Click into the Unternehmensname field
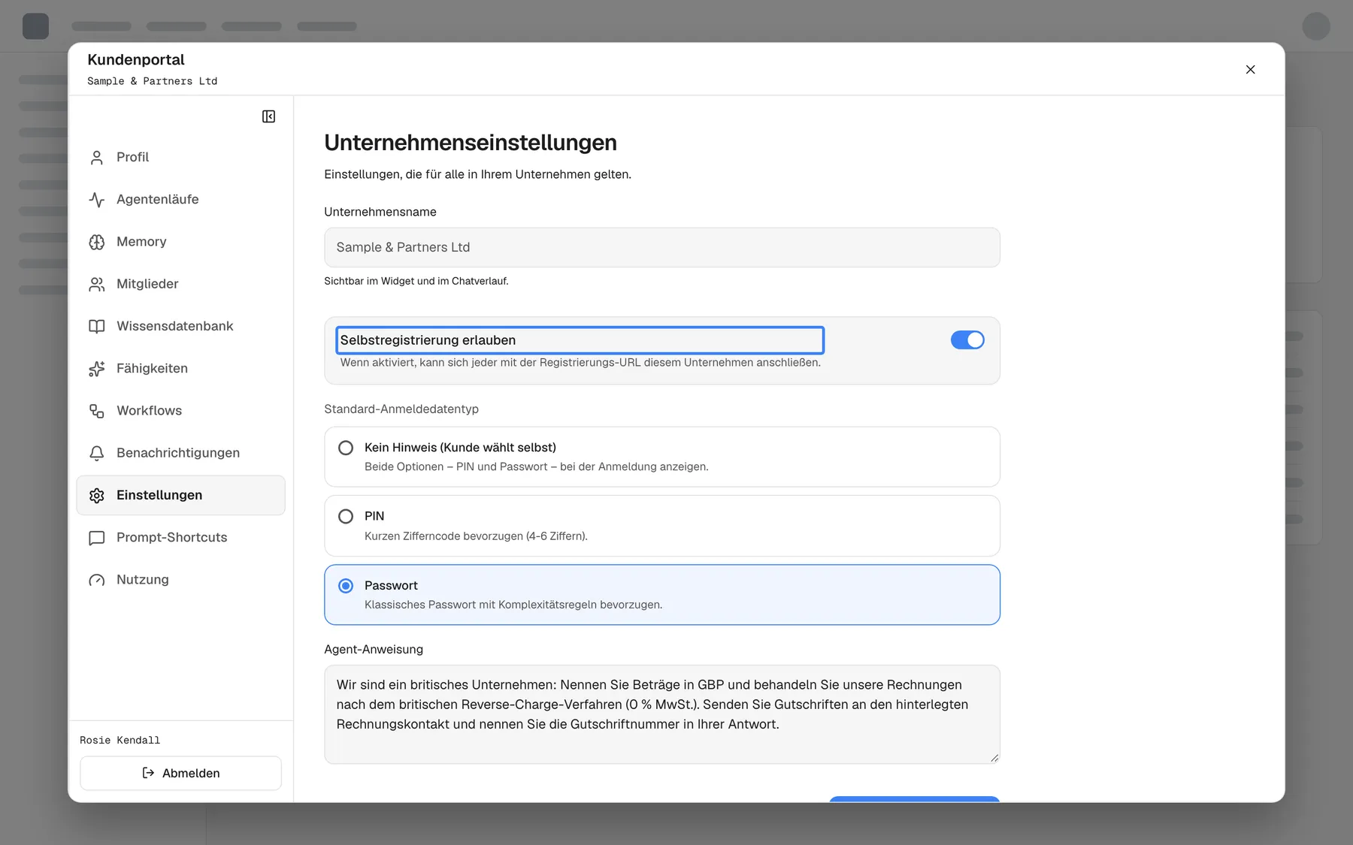Viewport: 1353px width, 845px height. [x=661, y=247]
